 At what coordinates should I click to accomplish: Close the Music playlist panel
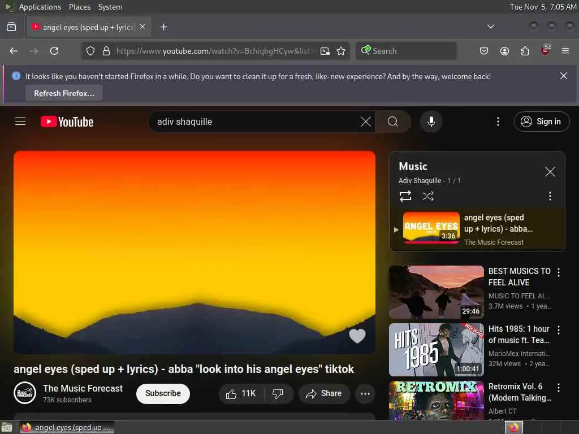[550, 172]
